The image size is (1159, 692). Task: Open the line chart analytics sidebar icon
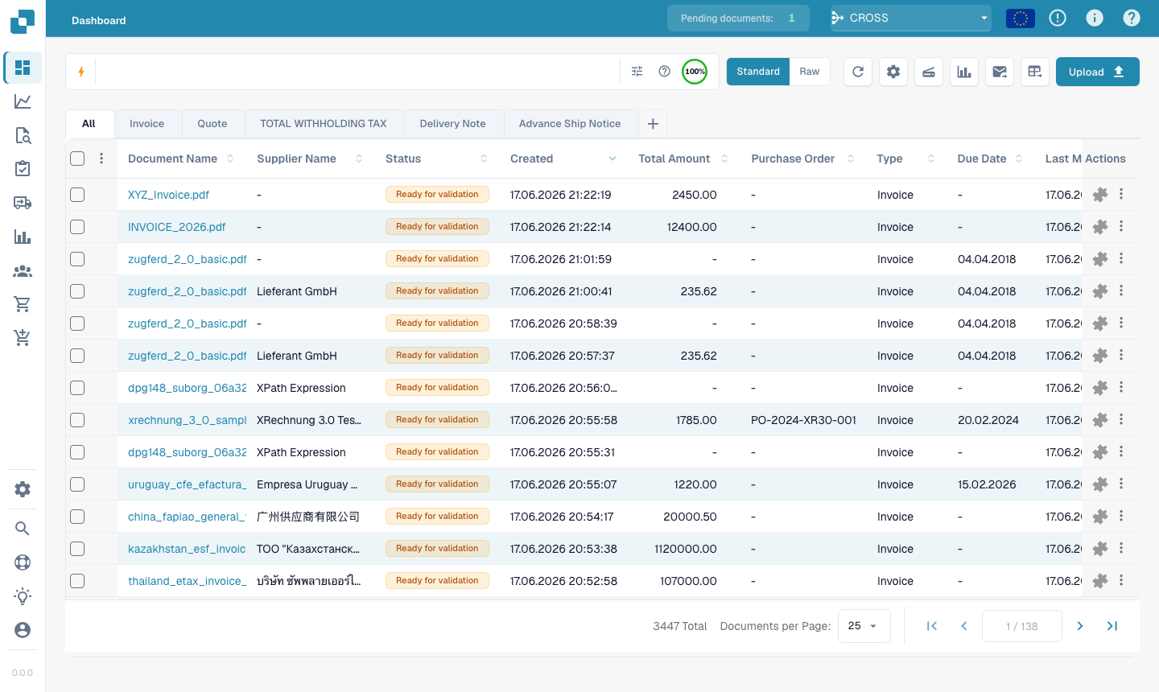(23, 101)
